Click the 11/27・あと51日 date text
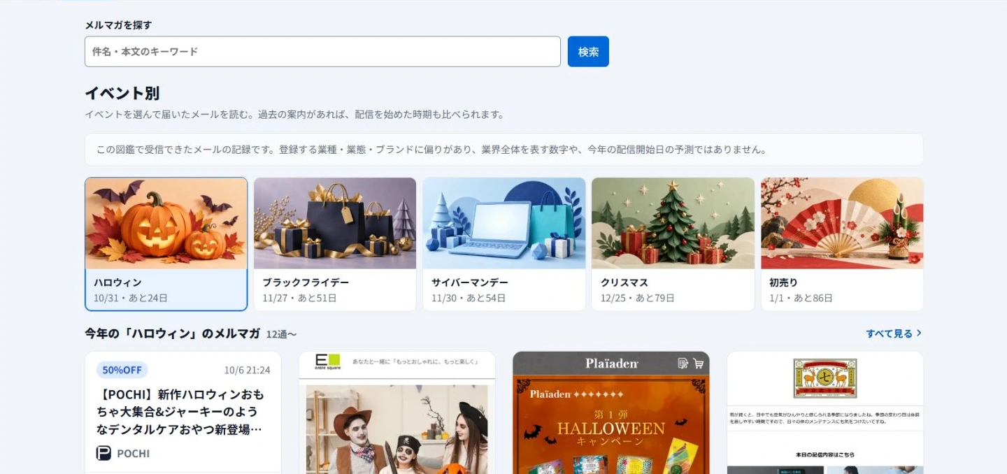Image resolution: width=1007 pixels, height=474 pixels. click(299, 298)
